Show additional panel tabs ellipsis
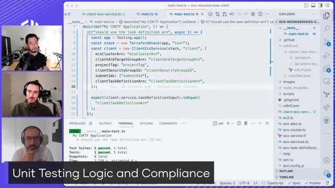 click(184, 123)
